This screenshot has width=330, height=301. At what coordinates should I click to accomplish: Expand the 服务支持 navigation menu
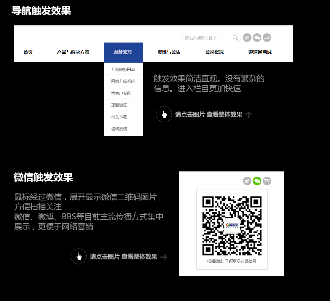tap(123, 52)
